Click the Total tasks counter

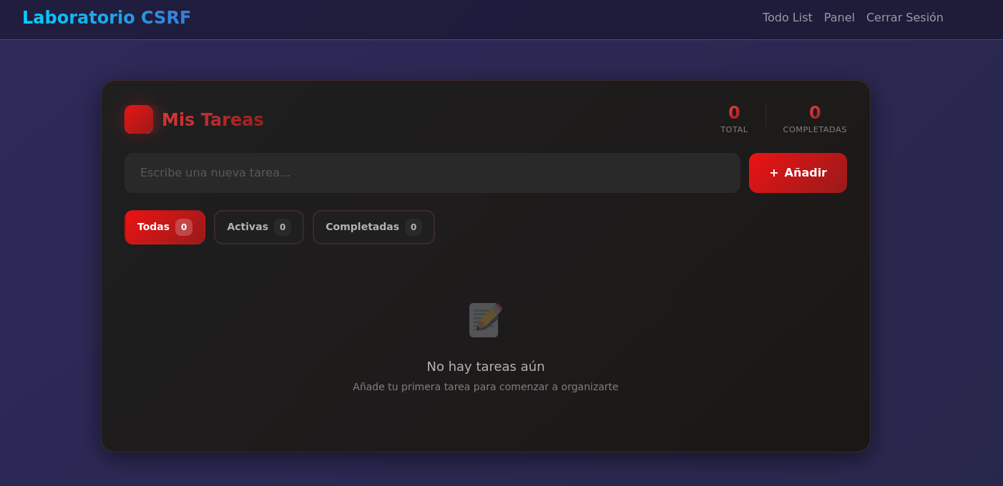(x=734, y=119)
